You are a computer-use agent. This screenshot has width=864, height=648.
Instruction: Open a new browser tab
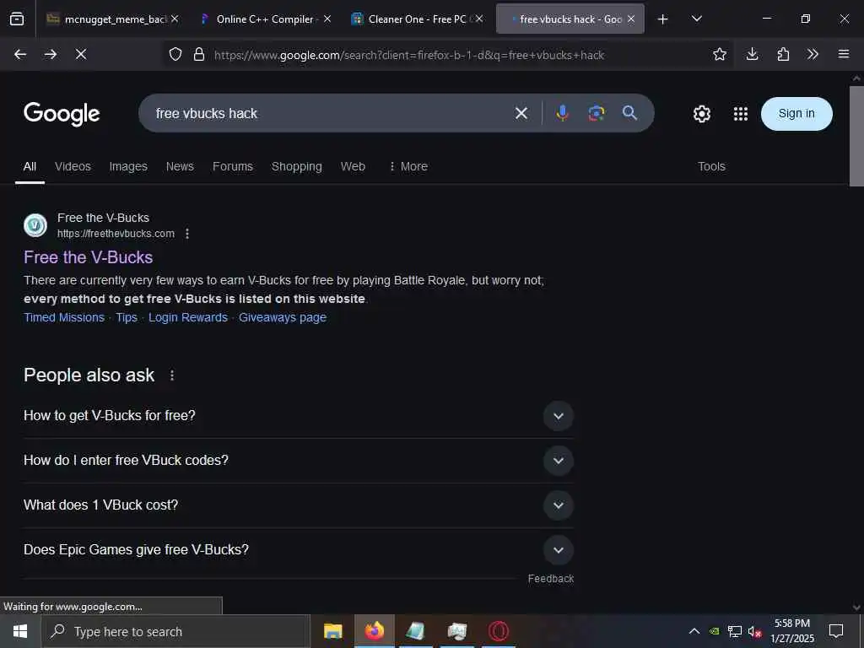[x=663, y=19]
